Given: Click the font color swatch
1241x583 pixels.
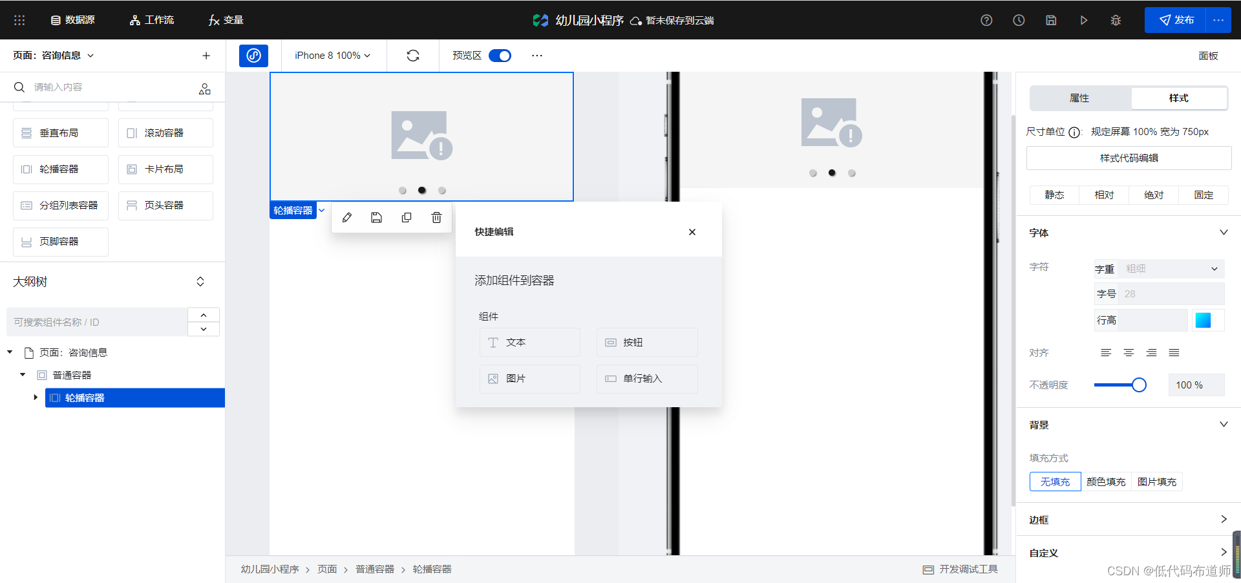Looking at the screenshot, I should coord(1203,320).
